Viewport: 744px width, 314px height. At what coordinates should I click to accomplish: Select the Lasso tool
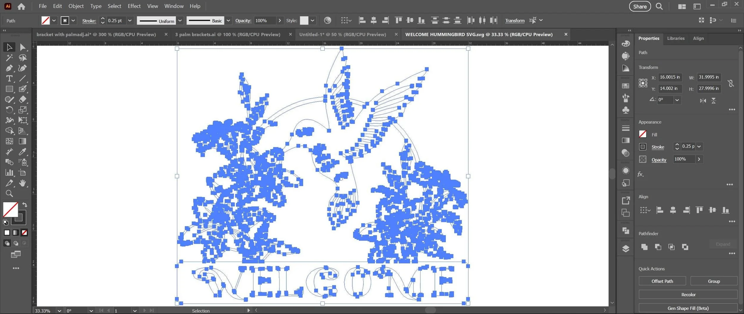coord(23,57)
